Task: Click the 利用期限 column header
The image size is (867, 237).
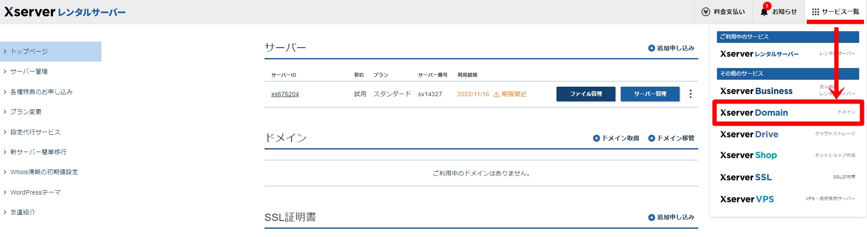Action: coord(467,75)
